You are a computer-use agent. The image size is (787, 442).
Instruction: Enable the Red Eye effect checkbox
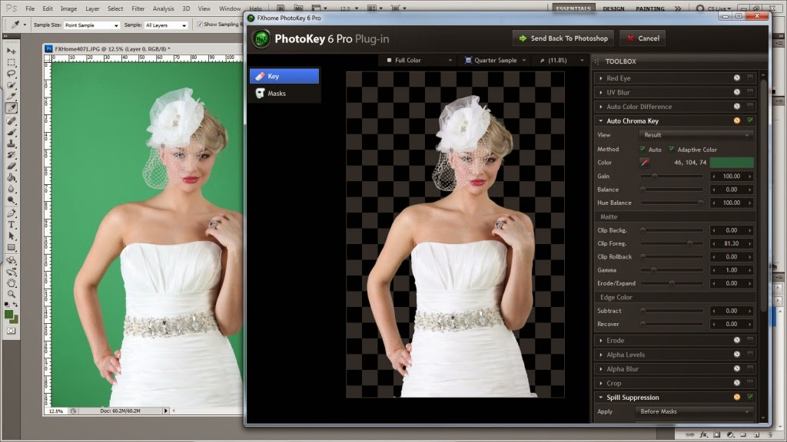tap(750, 78)
